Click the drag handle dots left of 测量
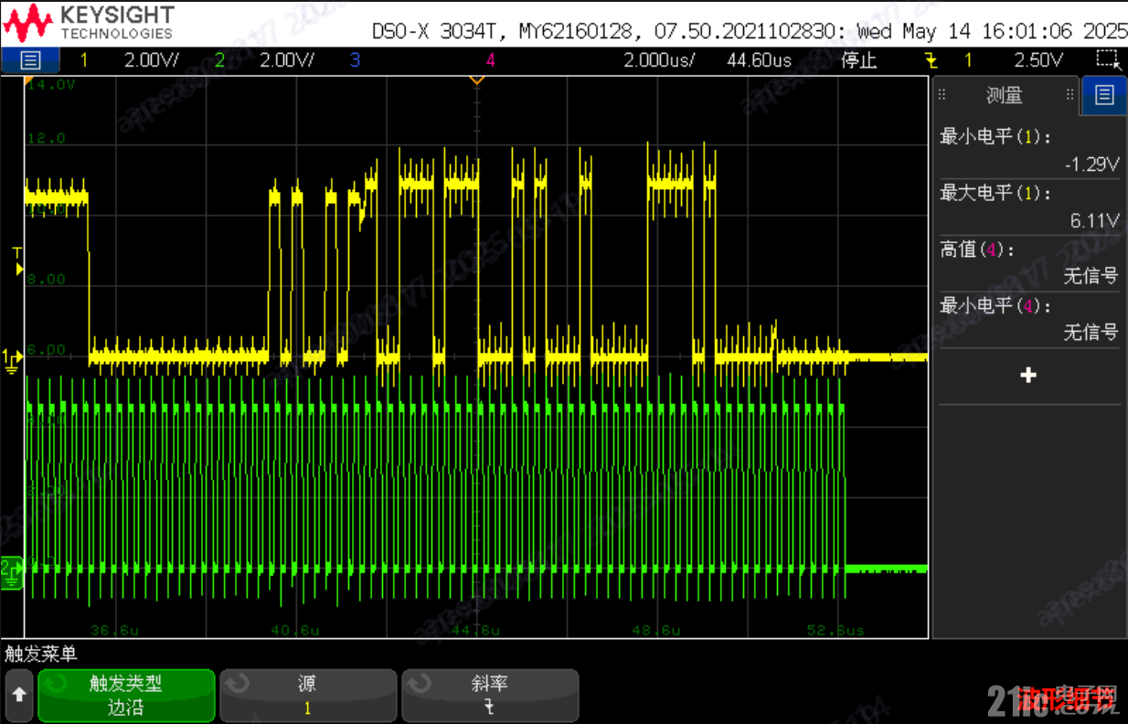This screenshot has height=724, width=1128. coord(942,95)
